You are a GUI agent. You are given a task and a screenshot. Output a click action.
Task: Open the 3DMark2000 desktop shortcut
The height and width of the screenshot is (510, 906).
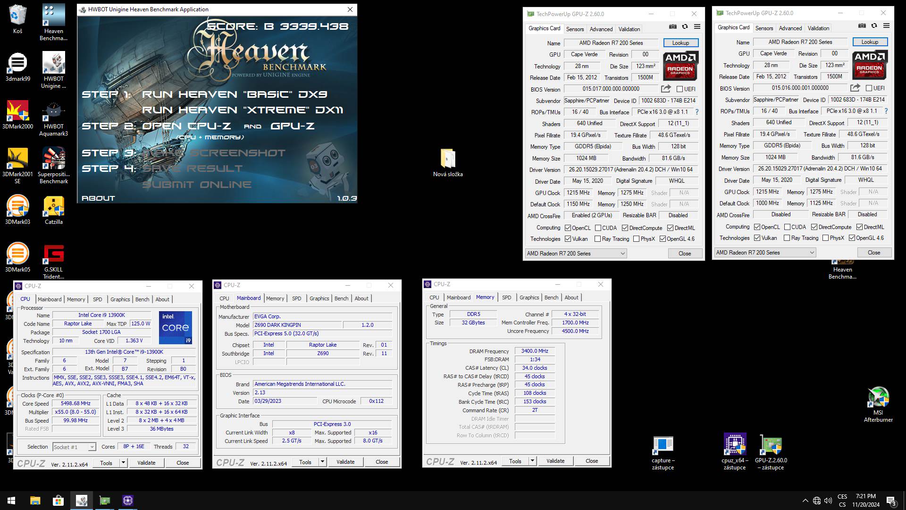pyautogui.click(x=17, y=114)
